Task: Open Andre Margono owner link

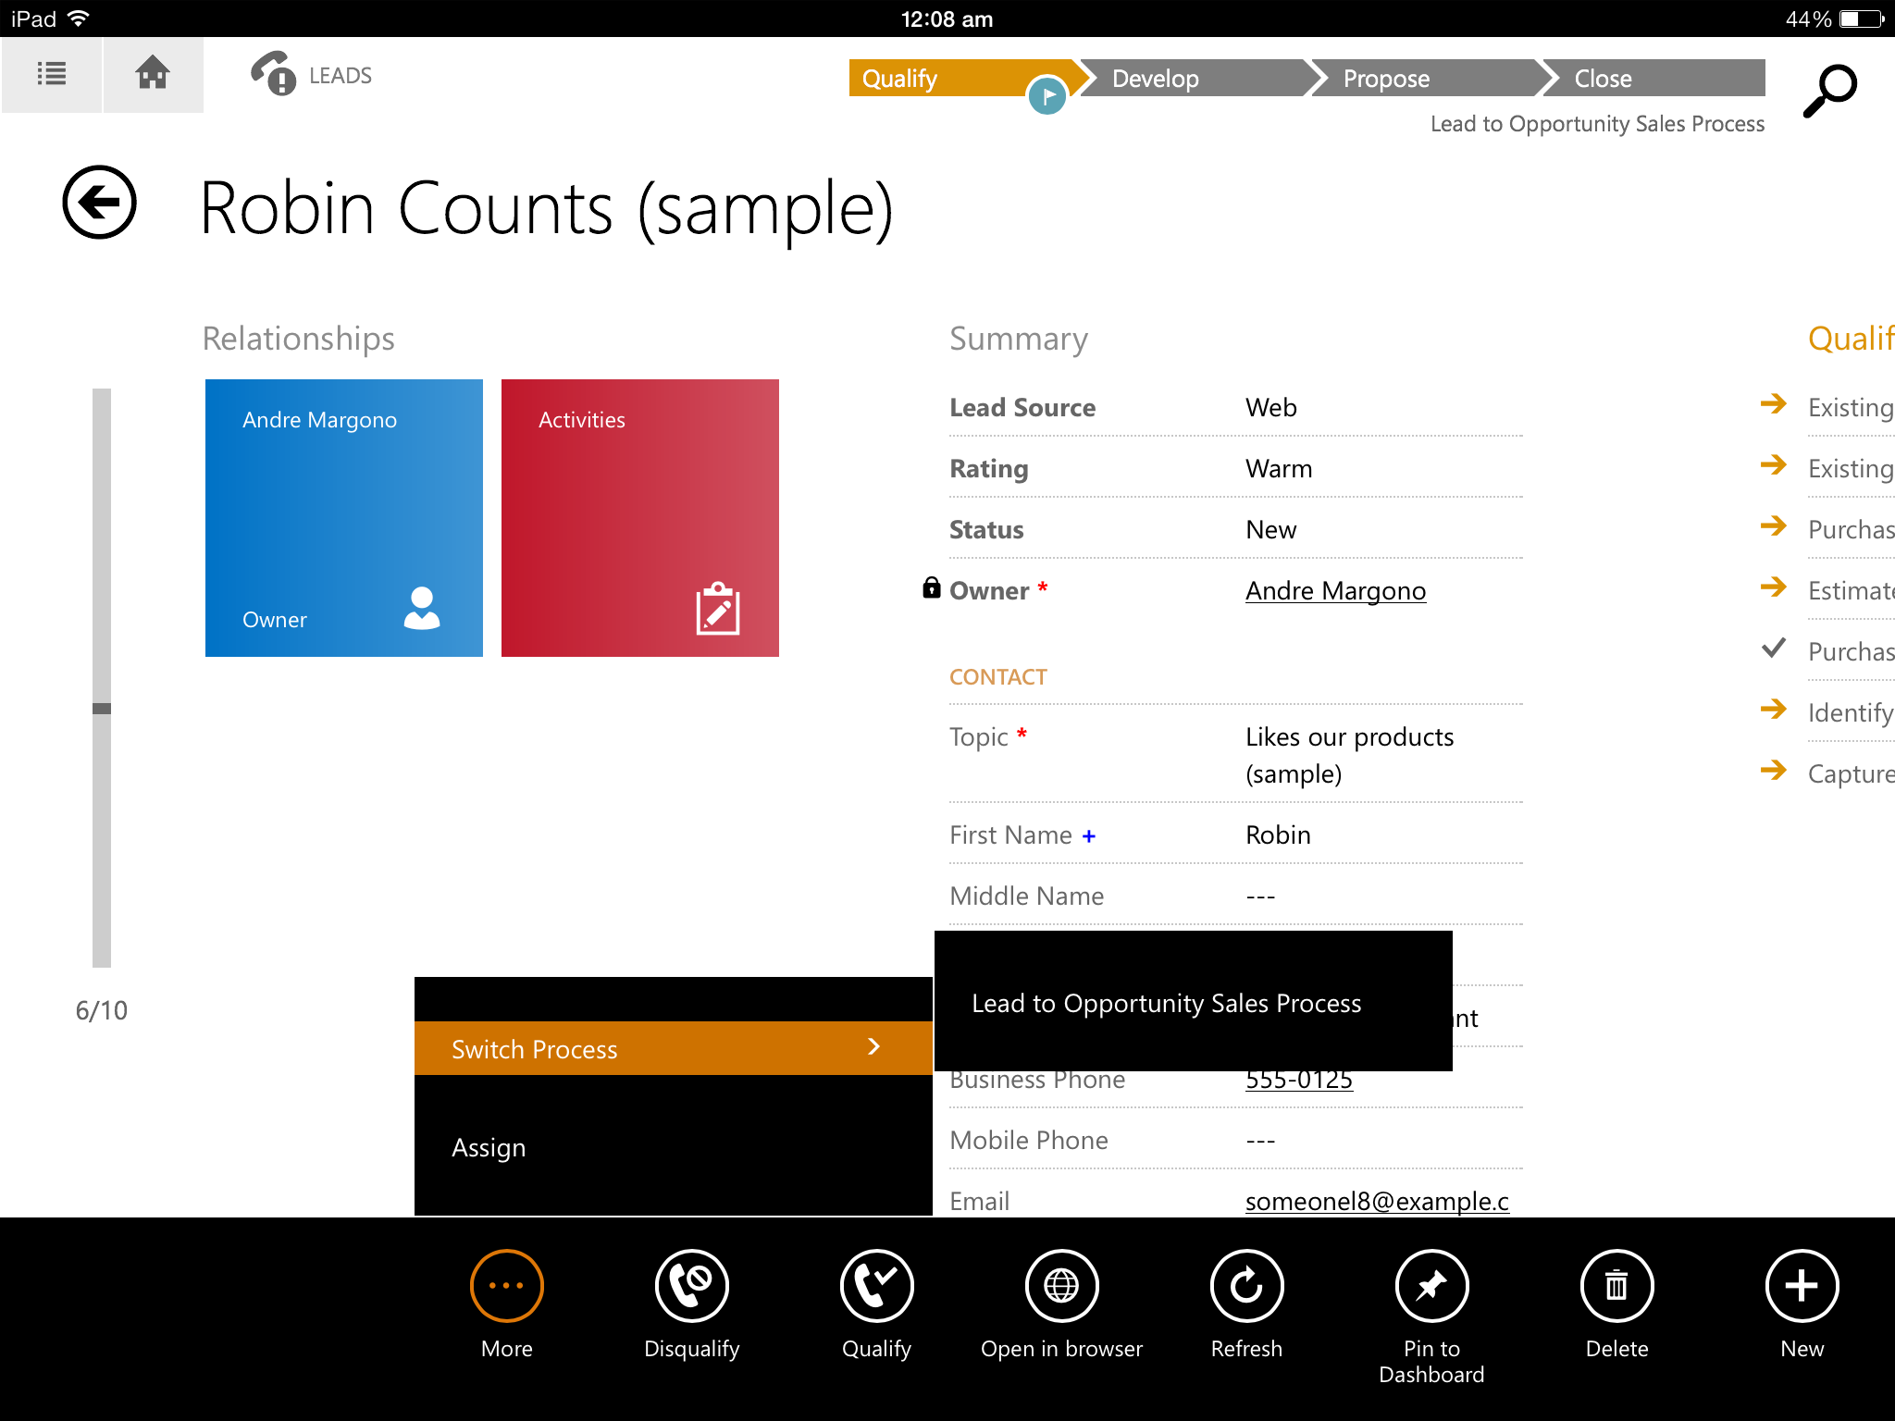Action: click(1335, 590)
